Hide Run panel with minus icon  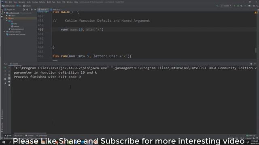(x=255, y=64)
